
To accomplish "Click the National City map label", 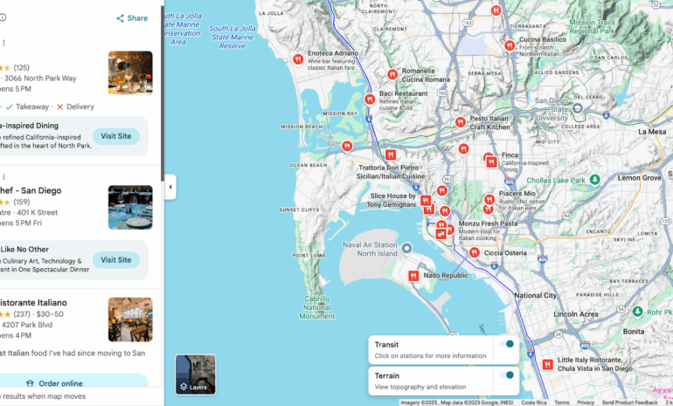I will 535,295.
